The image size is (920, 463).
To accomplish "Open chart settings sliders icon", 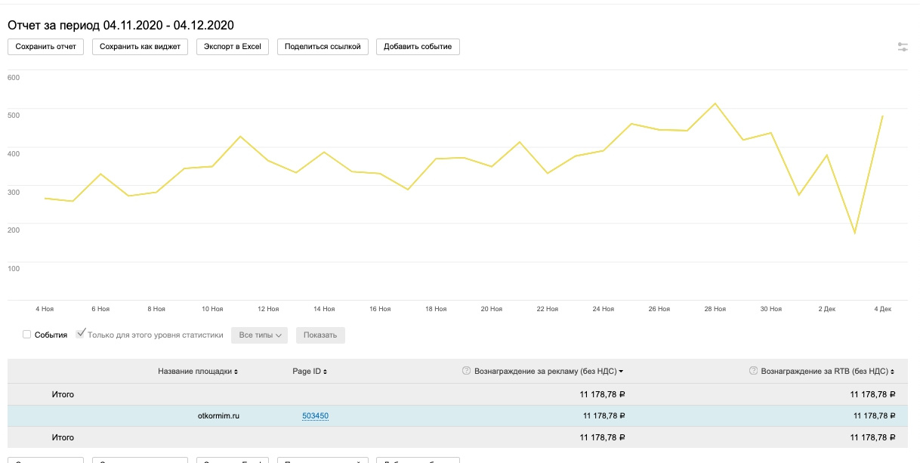I will (903, 47).
